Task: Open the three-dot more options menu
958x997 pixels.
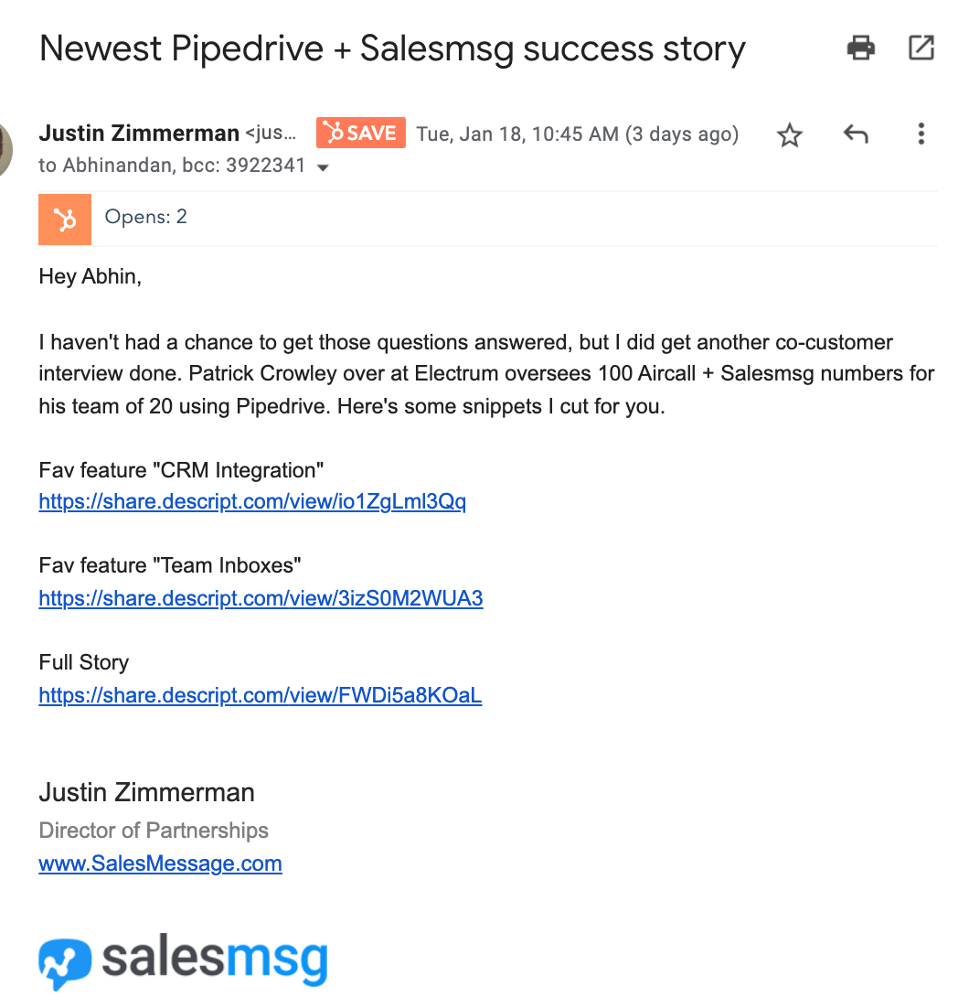Action: (921, 134)
